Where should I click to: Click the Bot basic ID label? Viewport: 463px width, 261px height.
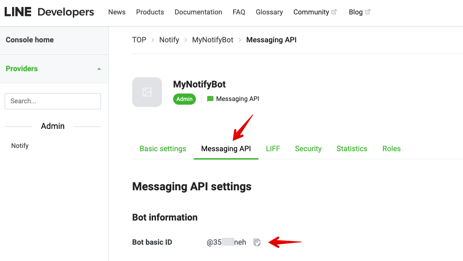(152, 242)
